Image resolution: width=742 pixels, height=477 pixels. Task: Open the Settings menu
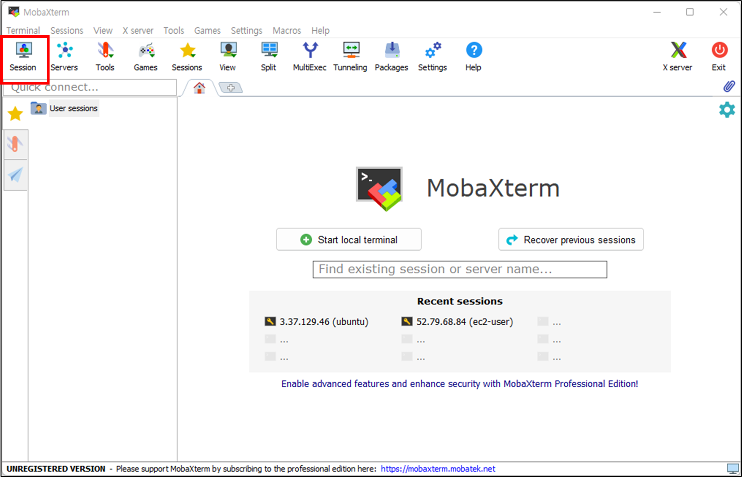coord(246,30)
